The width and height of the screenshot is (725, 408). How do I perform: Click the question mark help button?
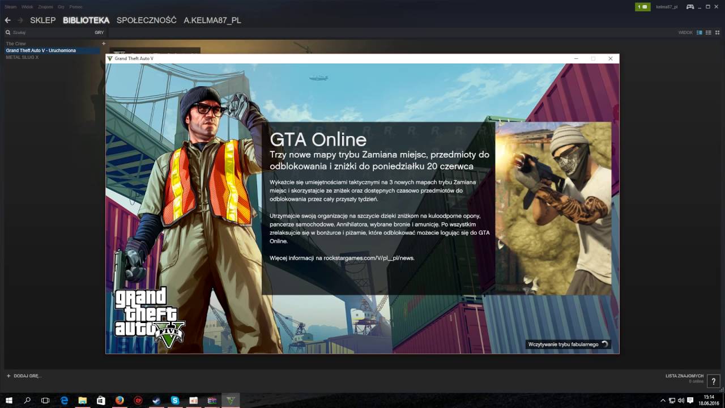715,380
